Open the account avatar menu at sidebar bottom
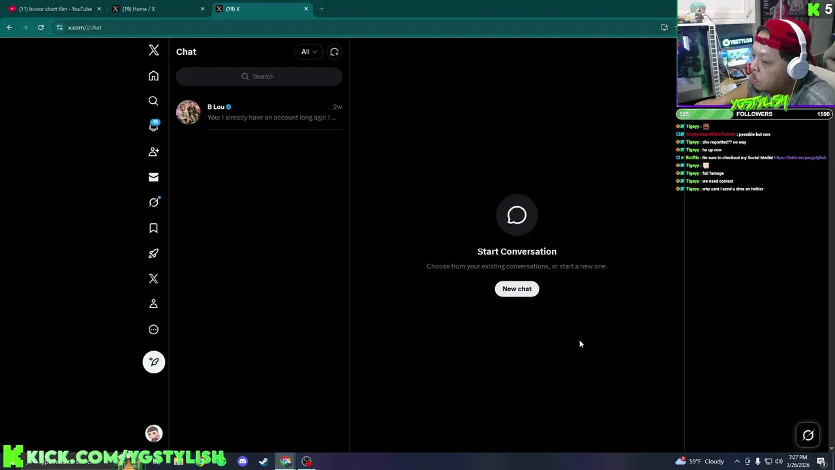The width and height of the screenshot is (835, 470). pos(153,433)
